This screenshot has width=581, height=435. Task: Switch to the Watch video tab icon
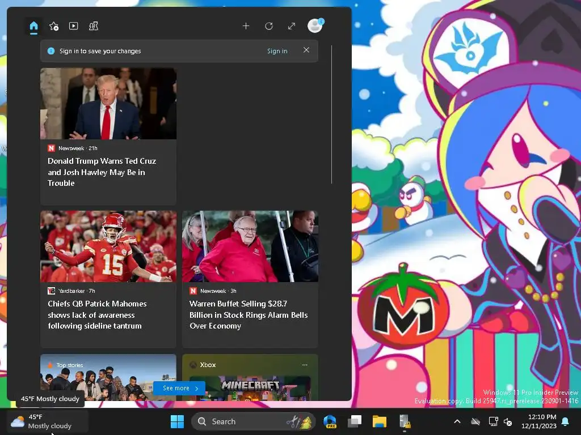click(73, 26)
